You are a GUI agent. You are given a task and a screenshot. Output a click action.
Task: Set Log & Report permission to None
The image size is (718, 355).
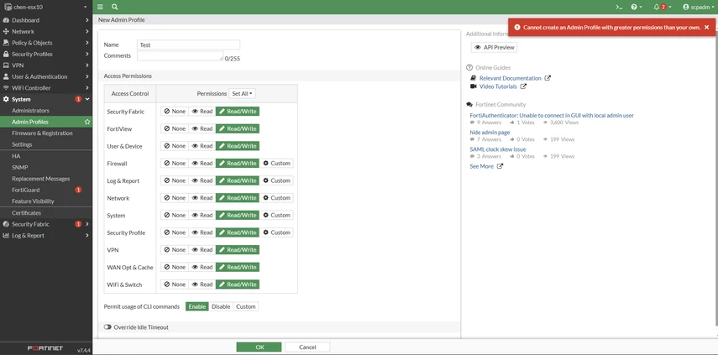(175, 180)
